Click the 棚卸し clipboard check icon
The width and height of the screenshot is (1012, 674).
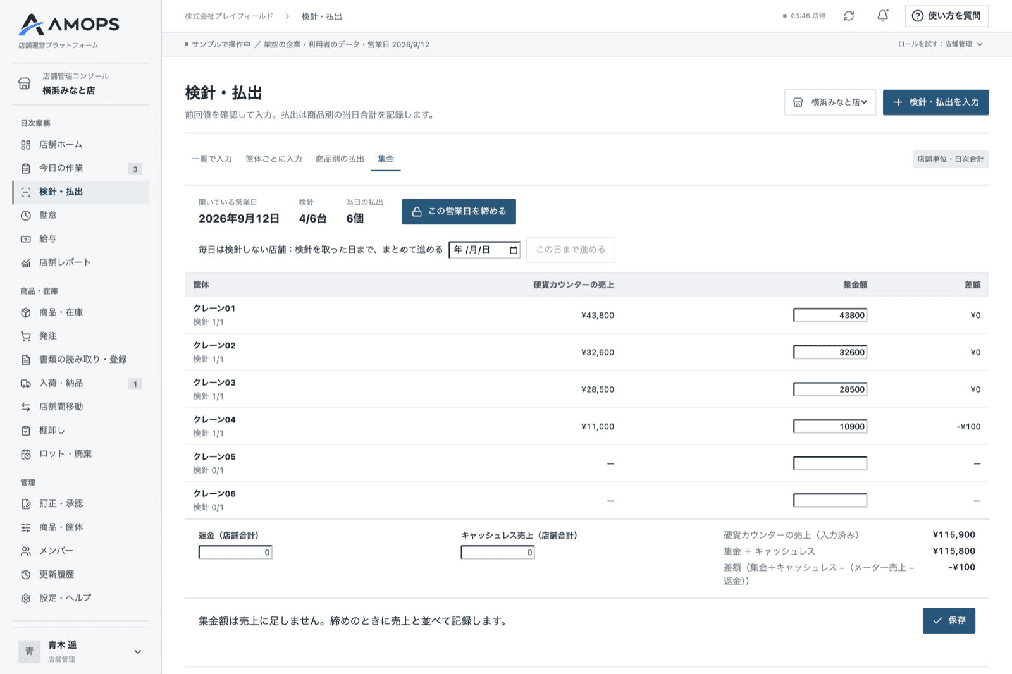(26, 431)
